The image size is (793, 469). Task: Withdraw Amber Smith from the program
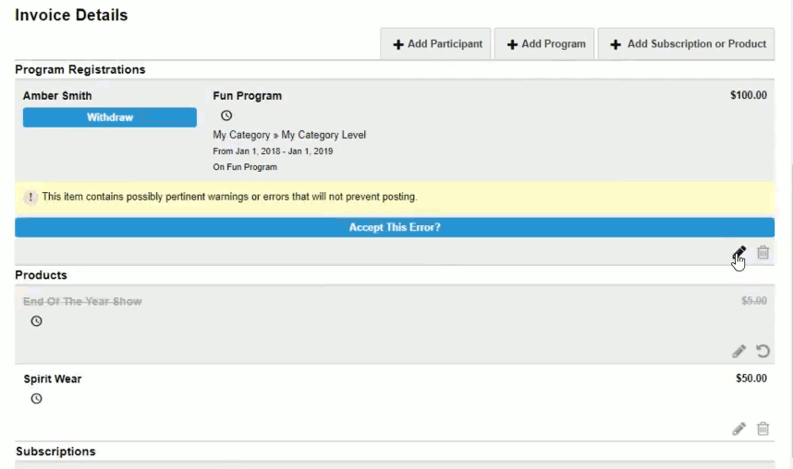[x=110, y=117]
